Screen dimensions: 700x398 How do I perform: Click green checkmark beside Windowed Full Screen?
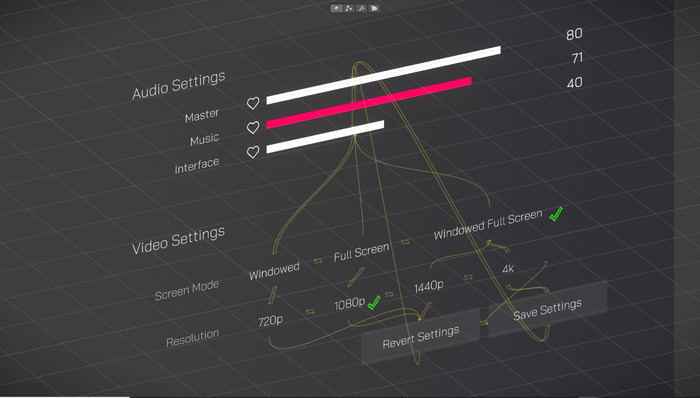pyautogui.click(x=556, y=214)
